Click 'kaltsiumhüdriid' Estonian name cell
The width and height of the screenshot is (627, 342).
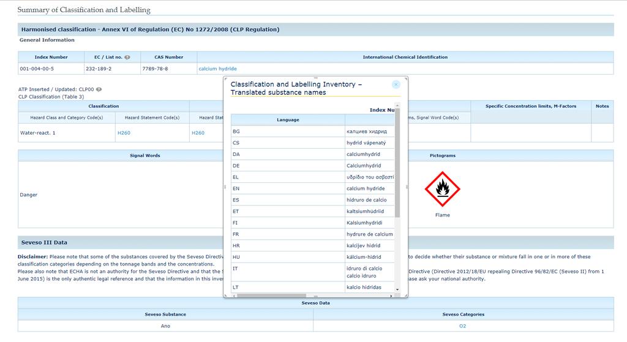pyautogui.click(x=369, y=211)
